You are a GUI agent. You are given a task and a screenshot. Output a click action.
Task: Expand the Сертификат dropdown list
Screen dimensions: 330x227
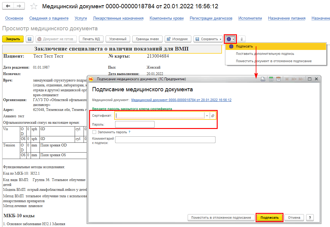pyautogui.click(x=207, y=115)
